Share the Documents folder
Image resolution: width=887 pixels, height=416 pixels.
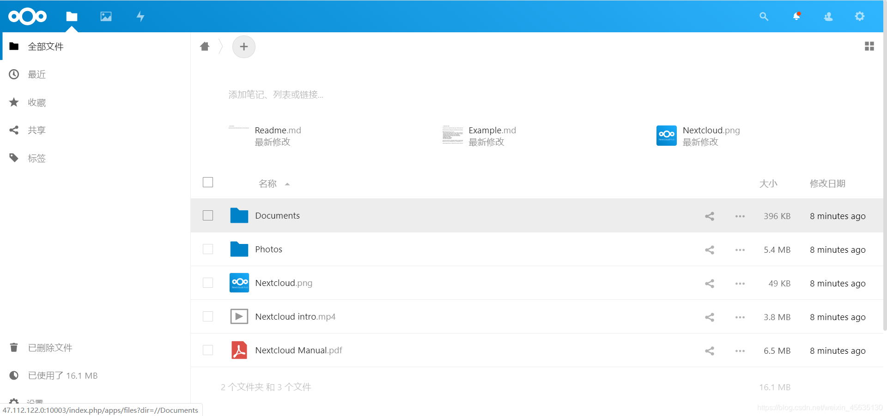coord(710,216)
